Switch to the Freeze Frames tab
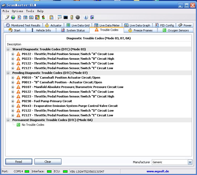Screen dimensions: 197x175 pyautogui.click(x=141, y=30)
